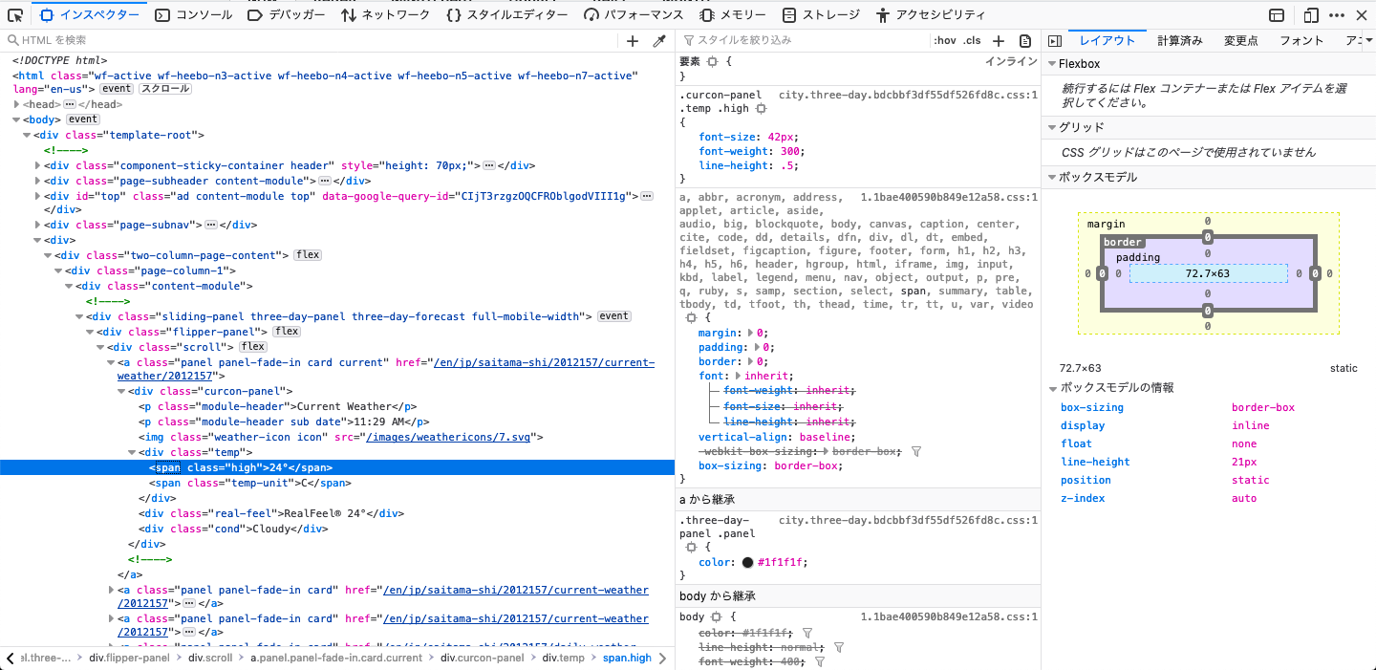
Task: Click selector highlighter for .three-day-panel .panel rule
Action: click(691, 548)
